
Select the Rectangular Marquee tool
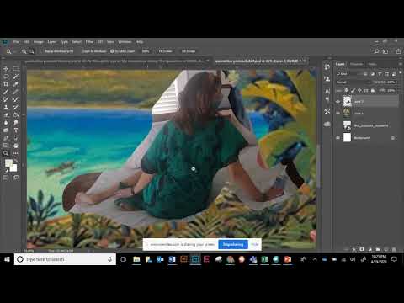click(16, 68)
